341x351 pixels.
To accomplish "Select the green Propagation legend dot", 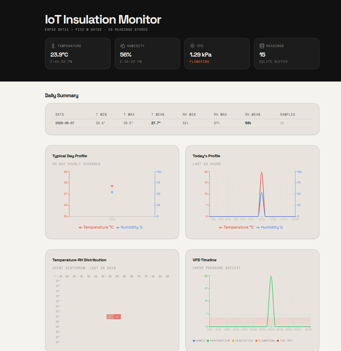I will pyautogui.click(x=208, y=341).
